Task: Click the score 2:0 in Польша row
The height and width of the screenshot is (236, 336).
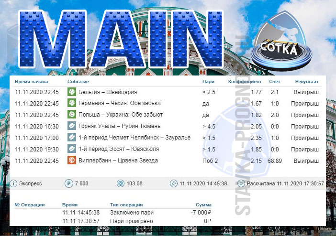Action: [x=275, y=115]
